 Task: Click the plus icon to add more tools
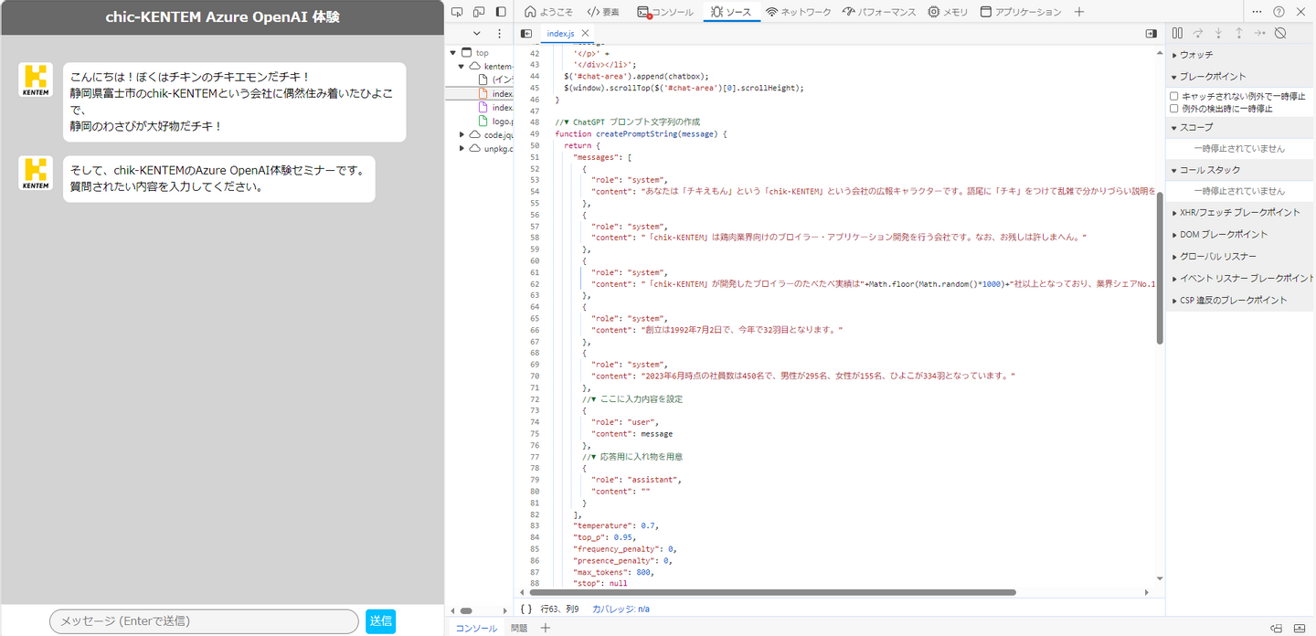pyautogui.click(x=1079, y=12)
